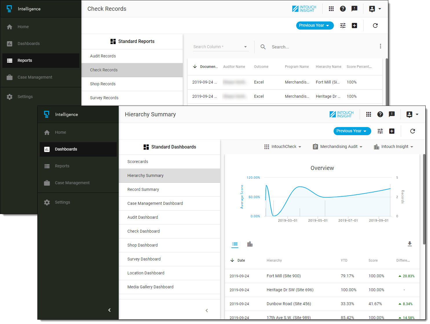Switch to hierarchy building view
This screenshot has width=430, height=324.
250,244
